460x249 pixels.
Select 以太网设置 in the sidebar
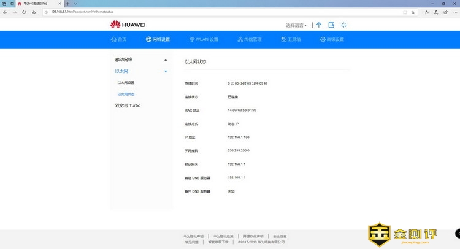126,83
